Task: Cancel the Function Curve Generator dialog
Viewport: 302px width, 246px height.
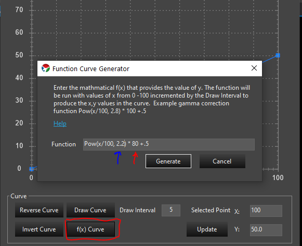Action: pyautogui.click(x=222, y=161)
